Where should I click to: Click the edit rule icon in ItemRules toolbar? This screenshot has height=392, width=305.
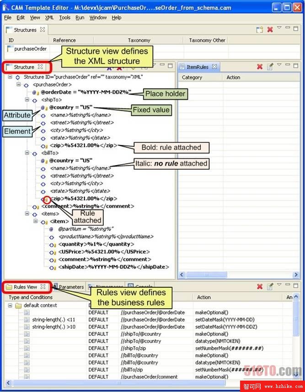(x=270, y=67)
